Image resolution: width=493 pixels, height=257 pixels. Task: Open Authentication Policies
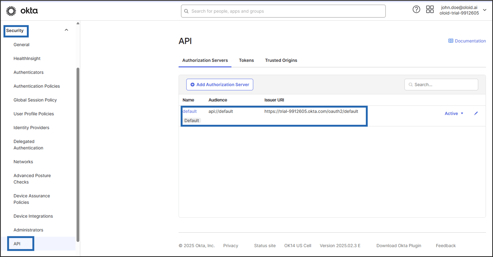tap(37, 86)
